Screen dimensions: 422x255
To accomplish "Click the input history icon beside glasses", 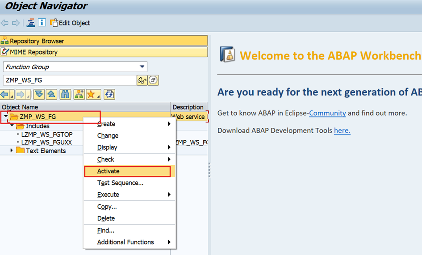I will (153, 80).
